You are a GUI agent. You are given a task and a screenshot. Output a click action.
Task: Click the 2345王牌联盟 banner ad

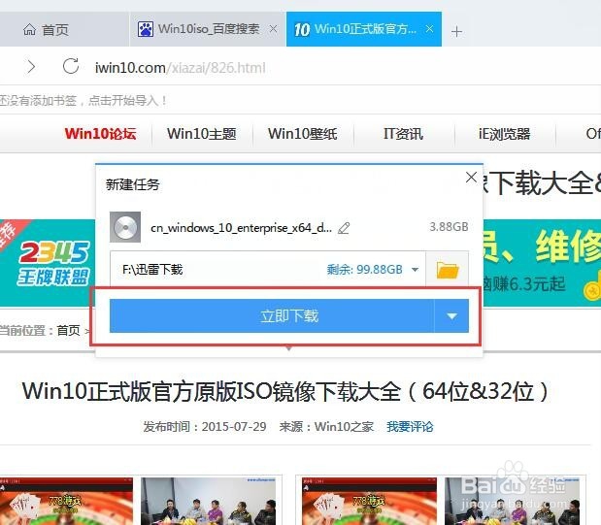click(x=48, y=263)
